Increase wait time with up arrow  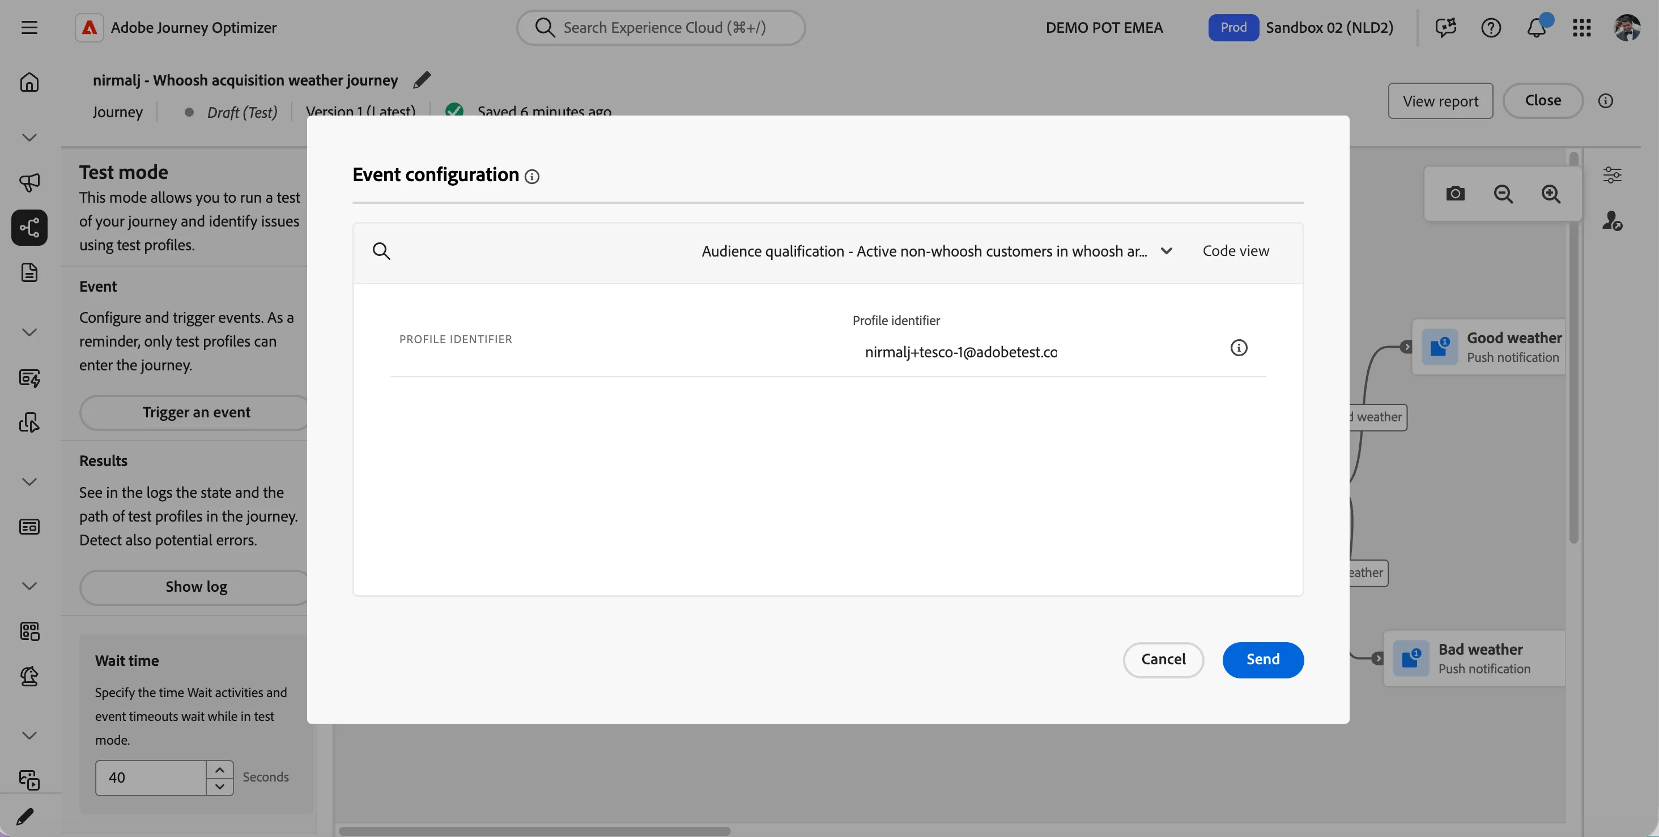pos(220,770)
